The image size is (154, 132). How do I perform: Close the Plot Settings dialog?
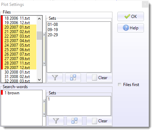(x=145, y=4)
